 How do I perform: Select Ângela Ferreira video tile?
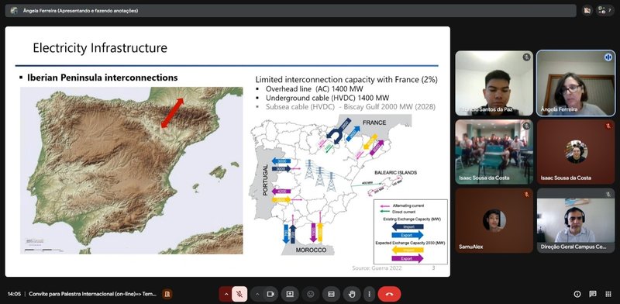pyautogui.click(x=576, y=83)
